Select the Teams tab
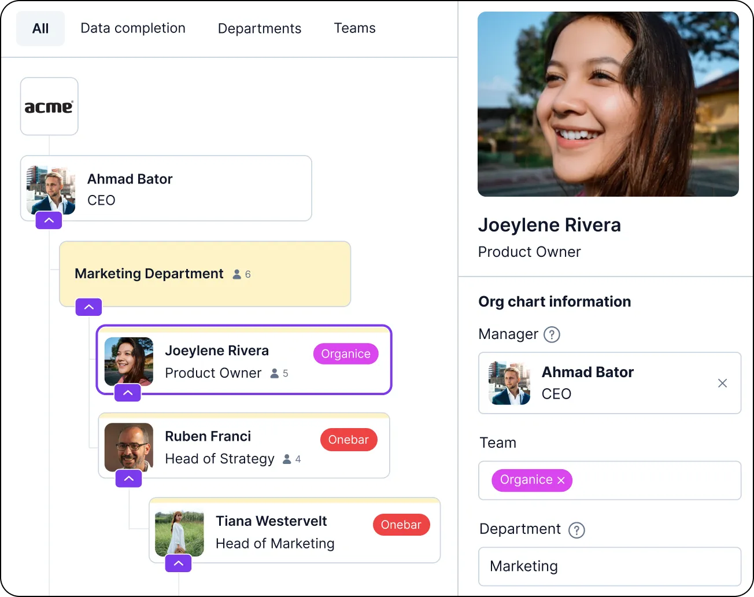754x597 pixels. point(354,28)
